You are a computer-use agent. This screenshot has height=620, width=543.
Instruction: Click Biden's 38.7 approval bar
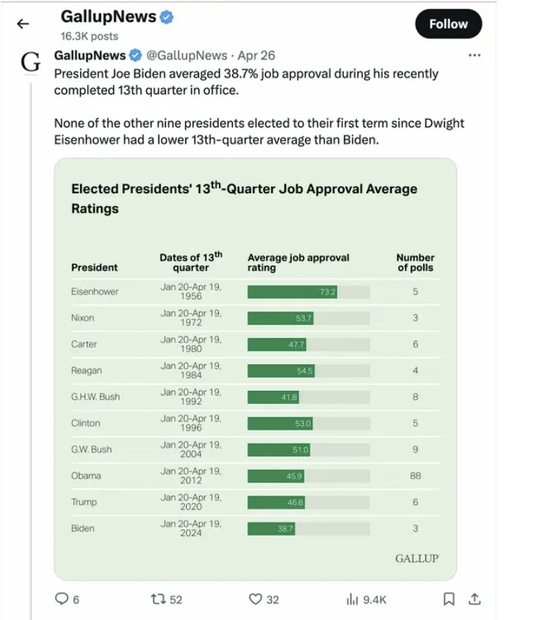pos(271,529)
